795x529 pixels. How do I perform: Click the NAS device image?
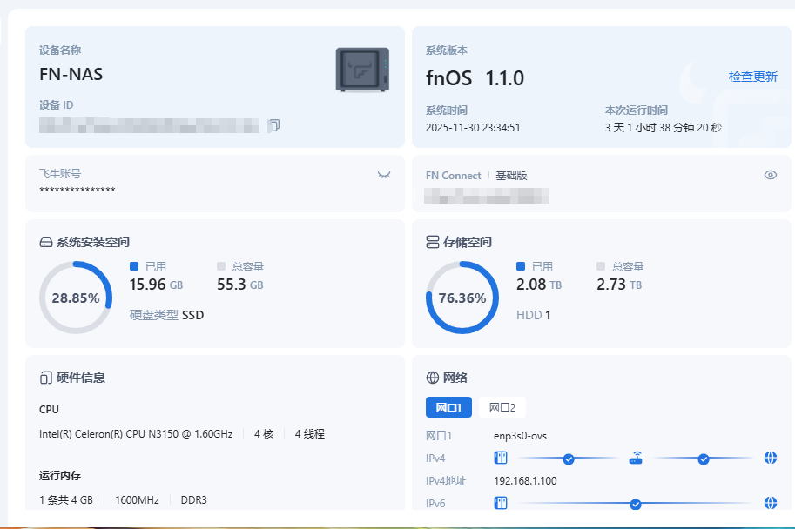(362, 70)
